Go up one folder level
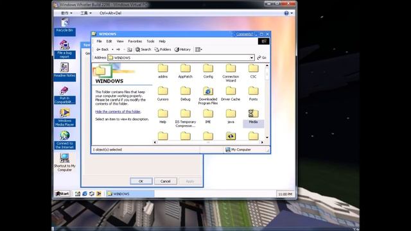The width and height of the screenshot is (411, 231). point(130,49)
